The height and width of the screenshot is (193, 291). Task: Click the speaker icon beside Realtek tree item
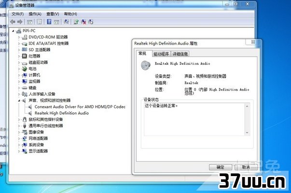30,113
